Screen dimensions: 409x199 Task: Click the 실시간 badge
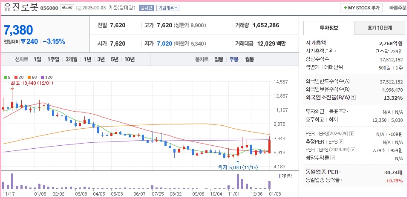click(x=146, y=8)
